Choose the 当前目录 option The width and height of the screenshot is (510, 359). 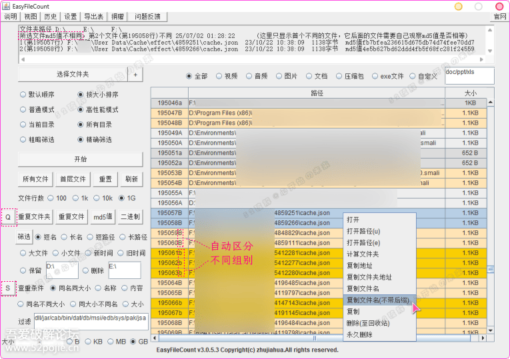(37, 125)
